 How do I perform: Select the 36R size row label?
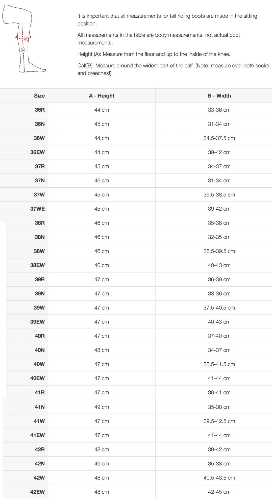[x=40, y=110]
